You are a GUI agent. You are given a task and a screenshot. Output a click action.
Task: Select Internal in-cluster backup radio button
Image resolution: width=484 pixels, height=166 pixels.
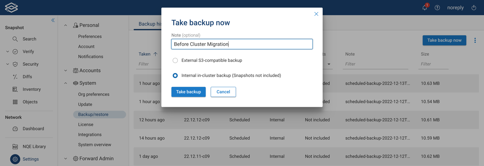(175, 75)
